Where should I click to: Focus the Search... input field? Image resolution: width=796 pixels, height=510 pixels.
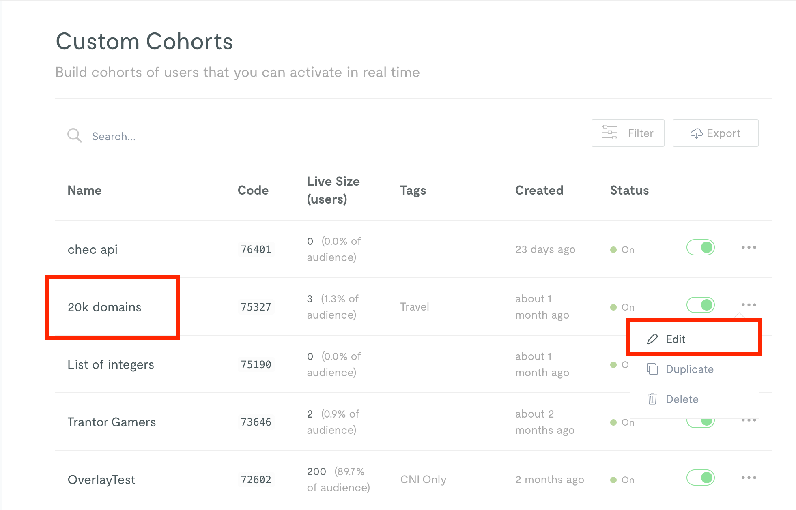(x=114, y=137)
